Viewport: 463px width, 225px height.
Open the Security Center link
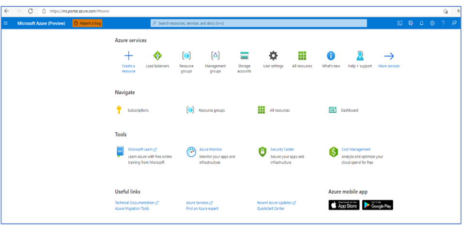[282, 150]
